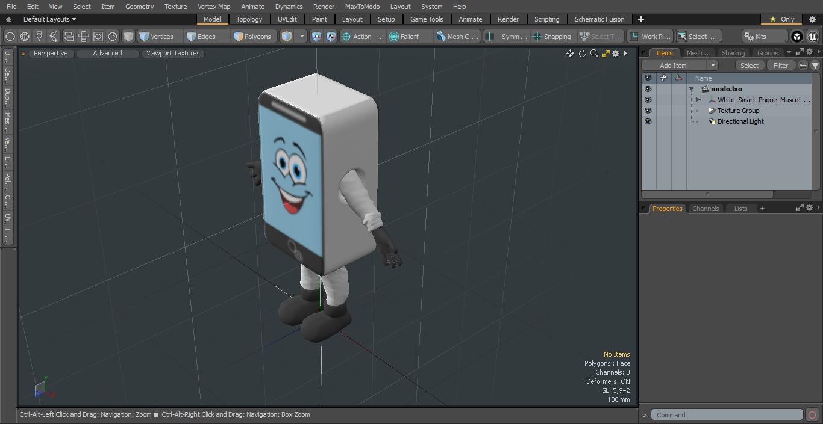Click the Items mode cube icon
The width and height of the screenshot is (823, 424).
pos(287,37)
